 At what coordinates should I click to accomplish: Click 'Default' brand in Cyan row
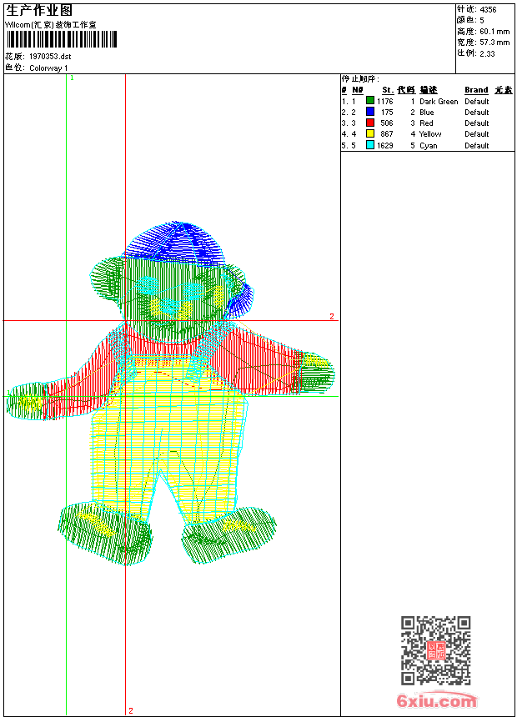pyautogui.click(x=477, y=145)
